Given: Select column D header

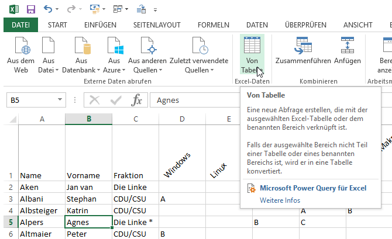Looking at the screenshot, I should tap(182, 119).
